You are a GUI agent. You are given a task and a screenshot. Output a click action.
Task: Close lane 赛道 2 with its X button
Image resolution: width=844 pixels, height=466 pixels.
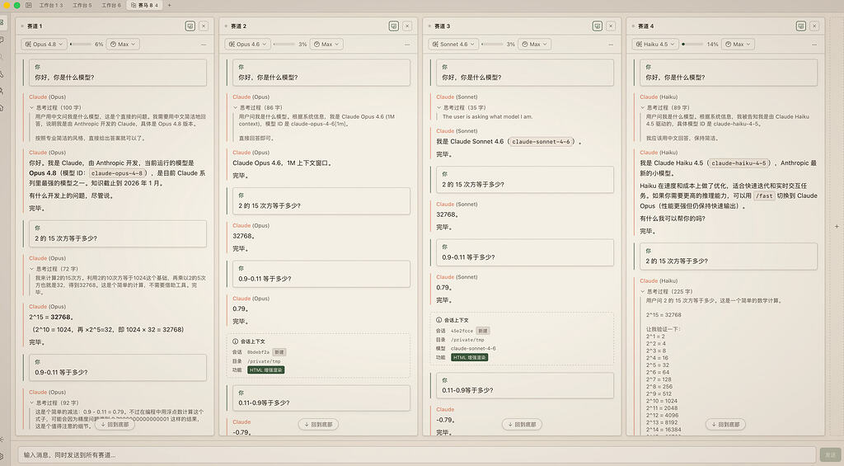(407, 26)
